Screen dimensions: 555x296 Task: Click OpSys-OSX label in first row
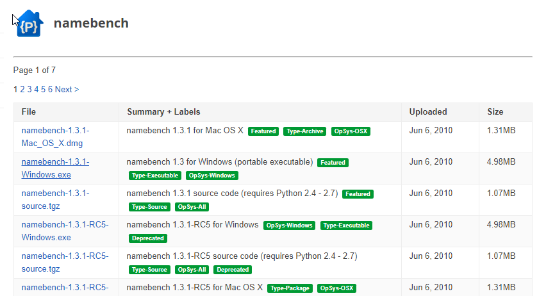pyautogui.click(x=351, y=131)
